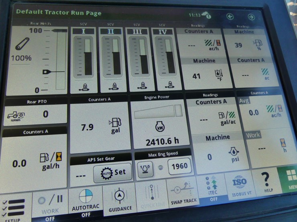
Task: Tap the SCV I lock icon
Action: click(x=84, y=88)
